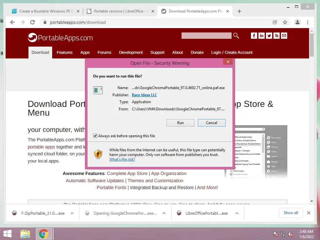This screenshot has width=320, height=240.
Task: Click Cancel in the Security Warning dialog
Action: point(212,122)
